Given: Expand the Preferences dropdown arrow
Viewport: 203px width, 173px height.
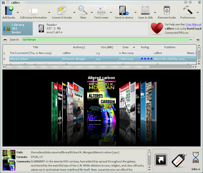Looking at the screenshot, I should [x=198, y=12].
